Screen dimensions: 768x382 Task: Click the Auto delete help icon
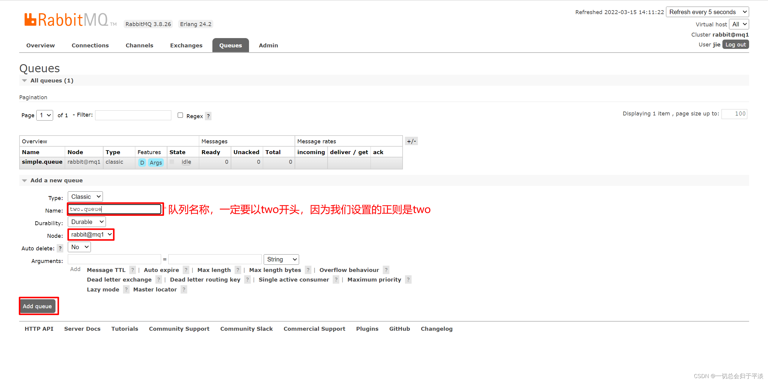[x=60, y=248]
